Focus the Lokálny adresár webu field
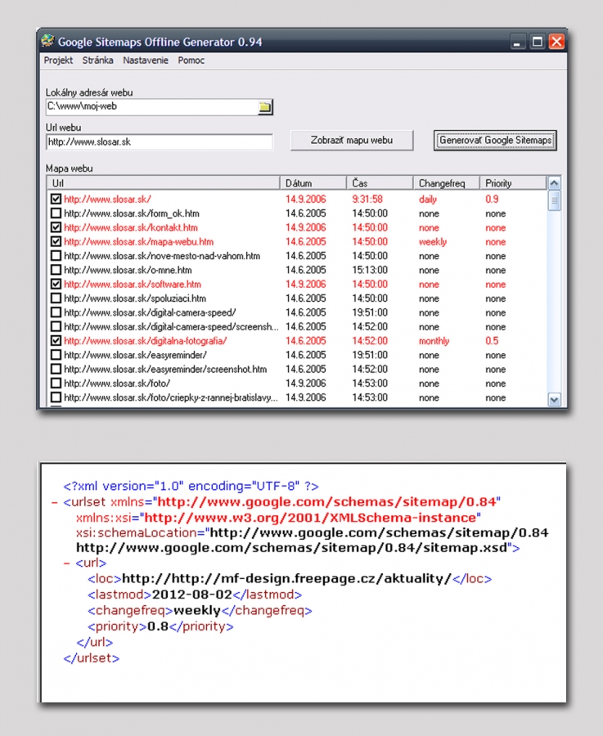 pyautogui.click(x=151, y=106)
